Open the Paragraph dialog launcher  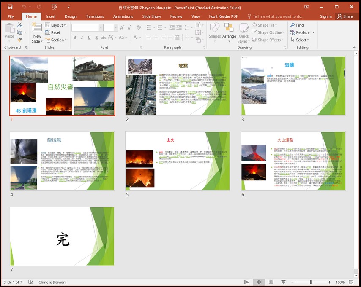tap(204, 48)
